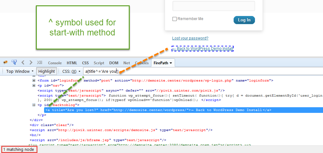Select the demosite.js script row
Viewport: 323px width, 153px height.
coord(121,130)
